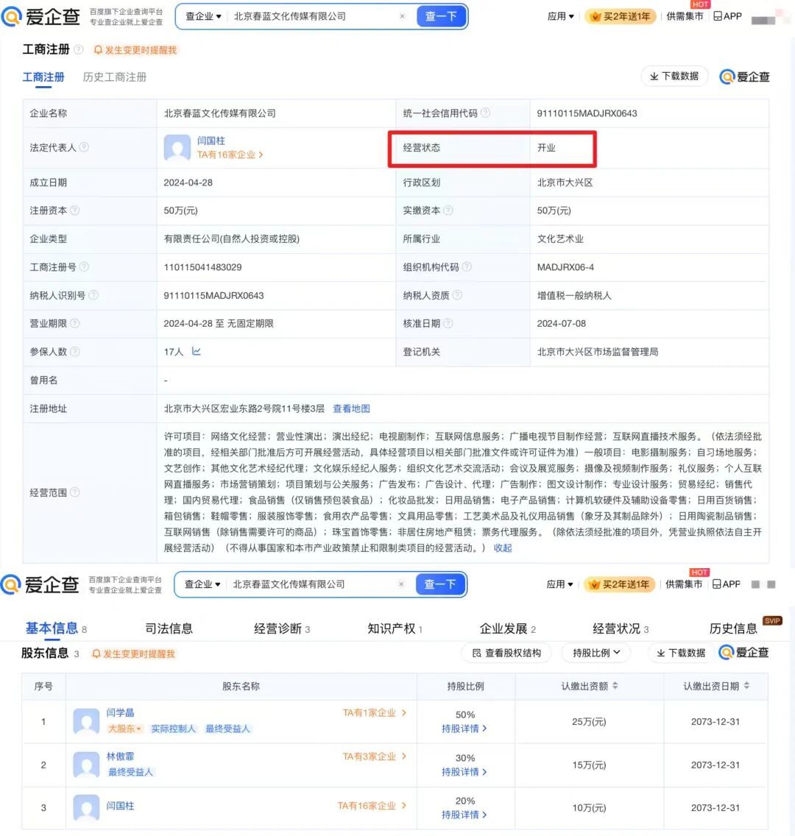The image size is (795, 836).
Task: Toggle sorting on the 认缴出资额 column
Action: [x=617, y=685]
